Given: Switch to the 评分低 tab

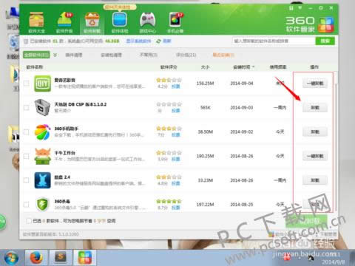Looking at the screenshot, I should (186, 55).
